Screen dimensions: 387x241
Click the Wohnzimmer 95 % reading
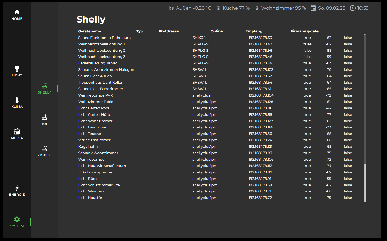click(284, 8)
